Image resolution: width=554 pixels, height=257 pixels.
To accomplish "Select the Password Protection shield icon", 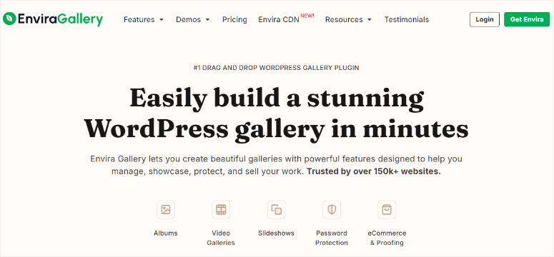I will click(x=332, y=209).
